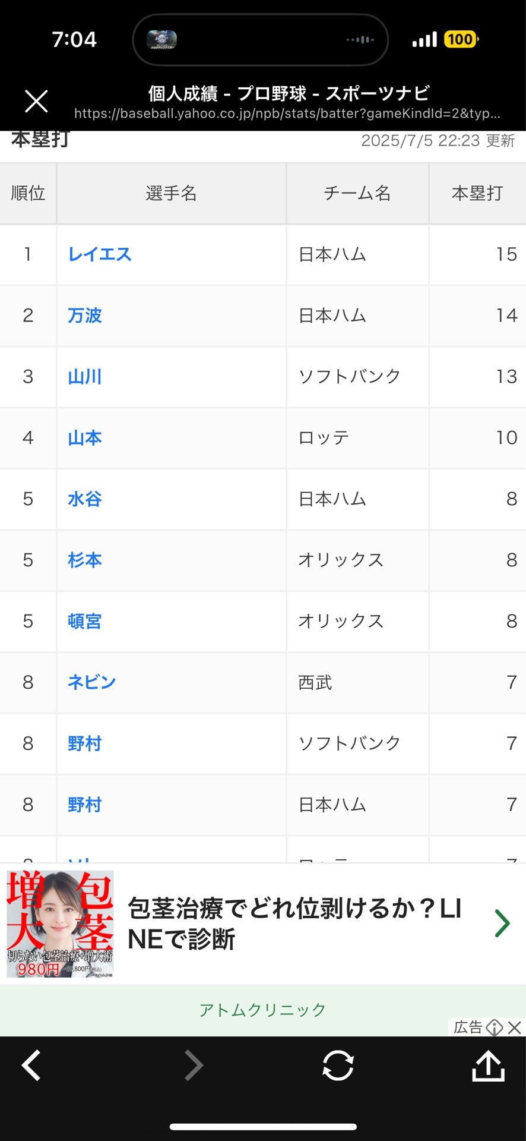Open player レイエス profile link
The width and height of the screenshot is (526, 1141).
100,254
